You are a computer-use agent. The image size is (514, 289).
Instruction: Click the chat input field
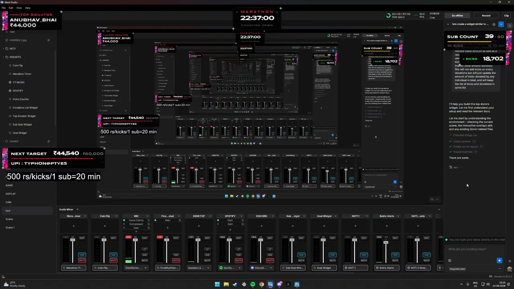(x=474, y=249)
